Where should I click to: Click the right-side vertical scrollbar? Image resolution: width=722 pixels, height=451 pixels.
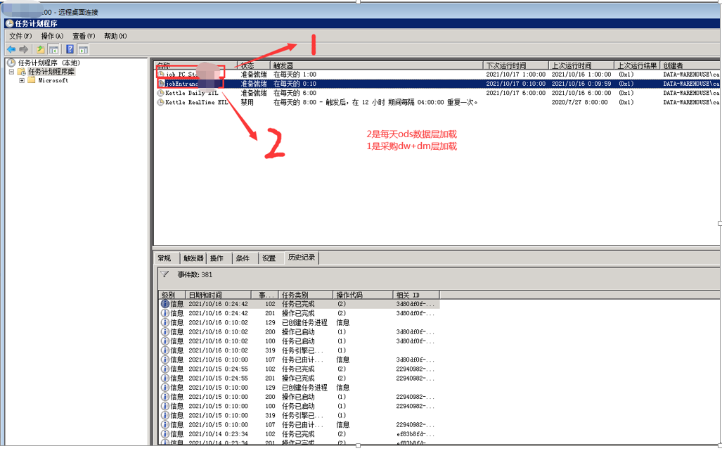[x=718, y=225]
